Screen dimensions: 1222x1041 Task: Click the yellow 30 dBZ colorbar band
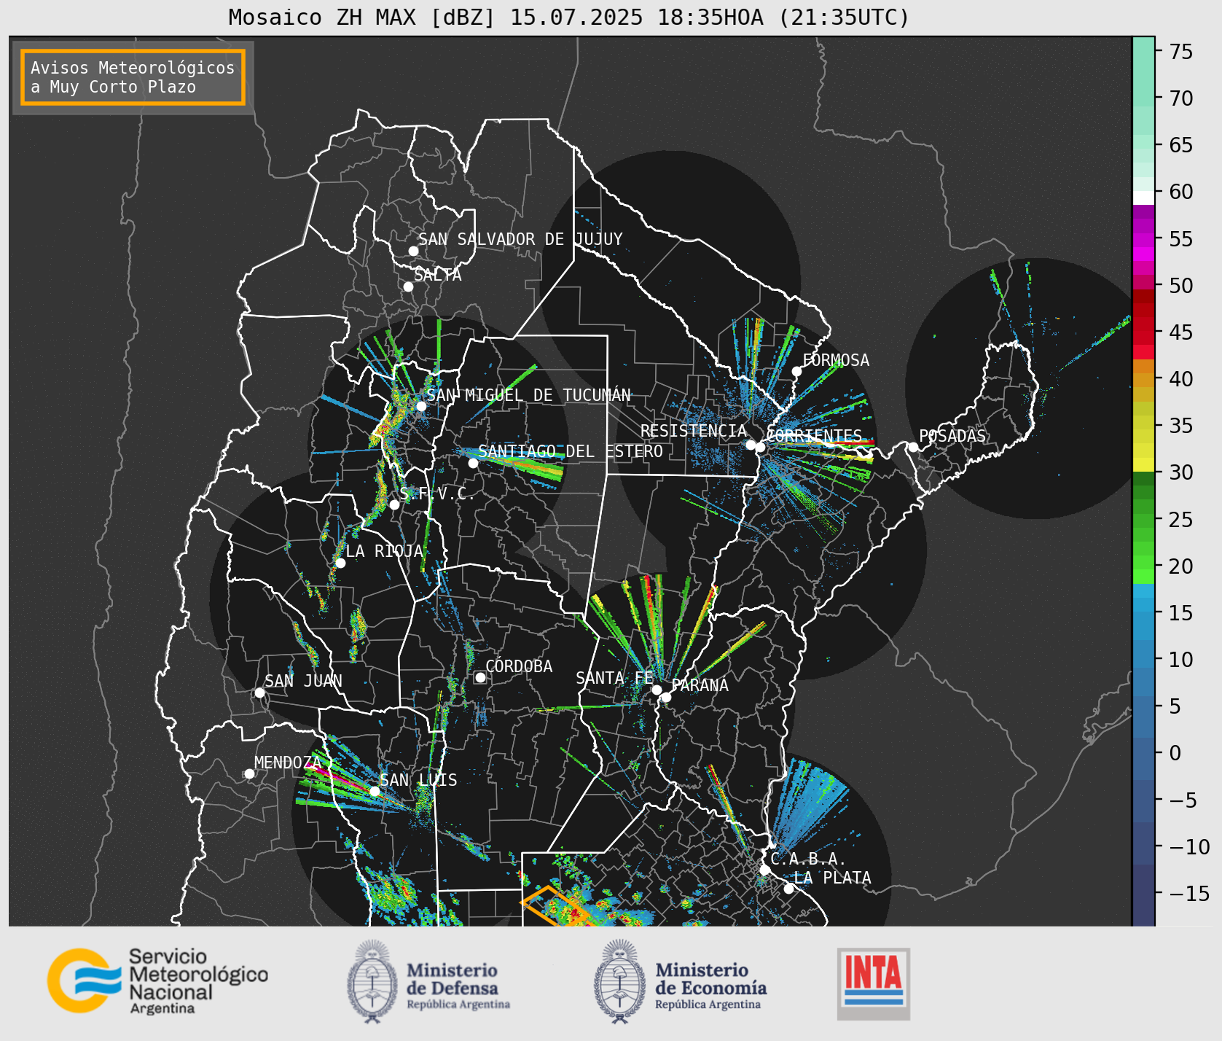point(1143,464)
